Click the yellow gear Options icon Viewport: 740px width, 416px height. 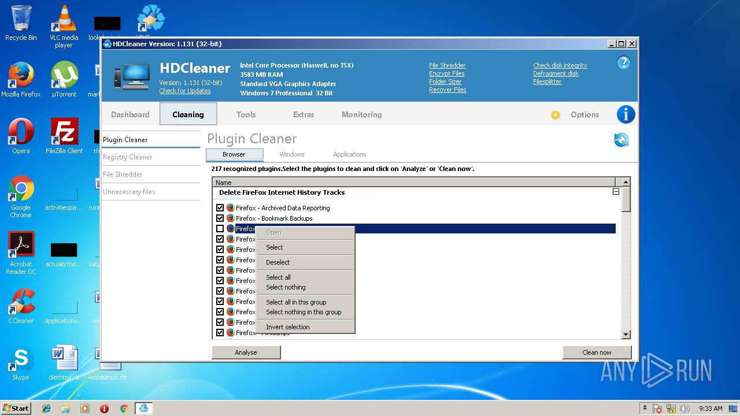tap(556, 115)
